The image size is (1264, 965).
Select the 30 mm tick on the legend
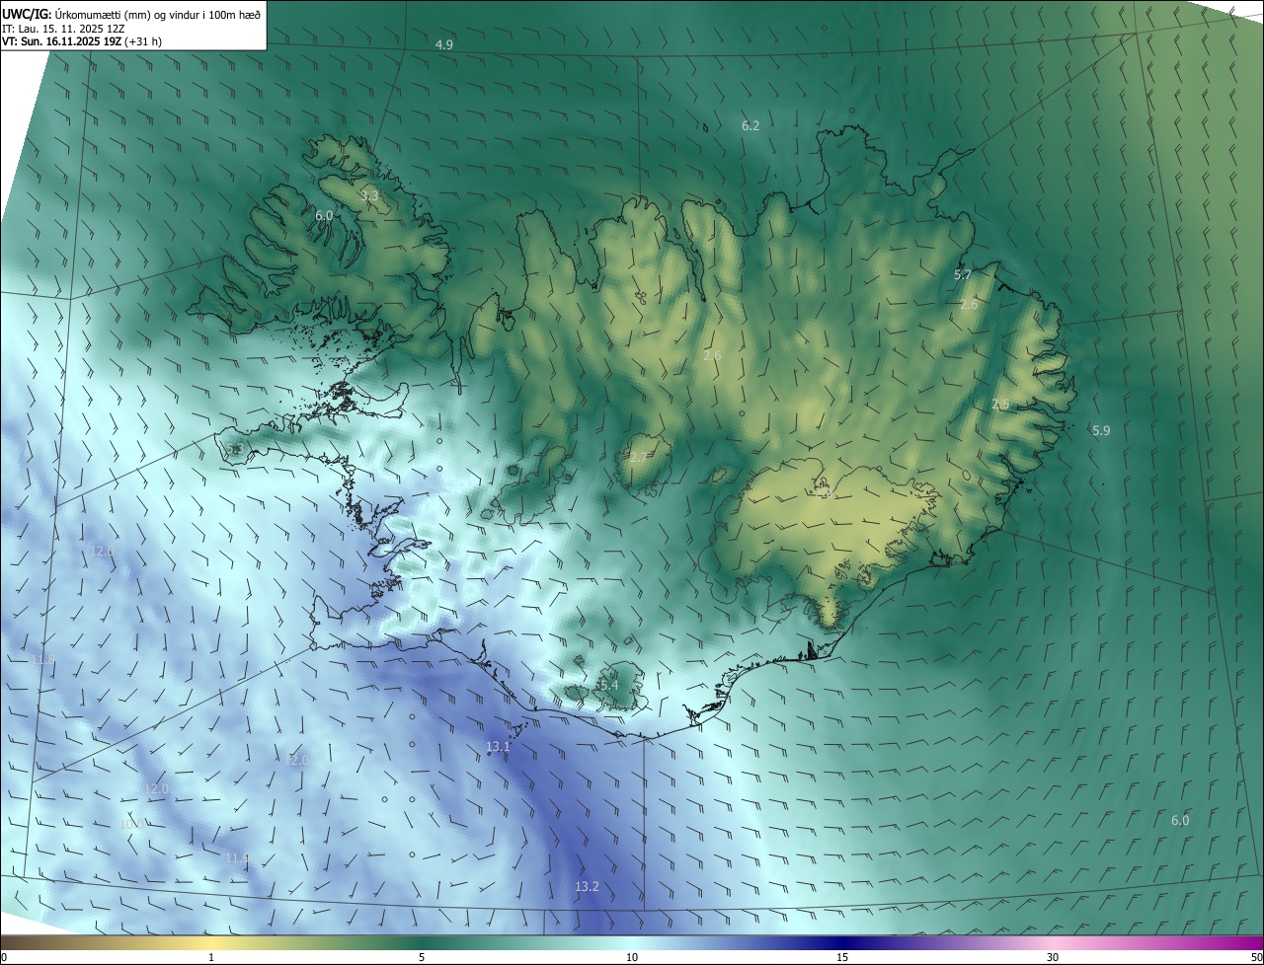point(1053,957)
